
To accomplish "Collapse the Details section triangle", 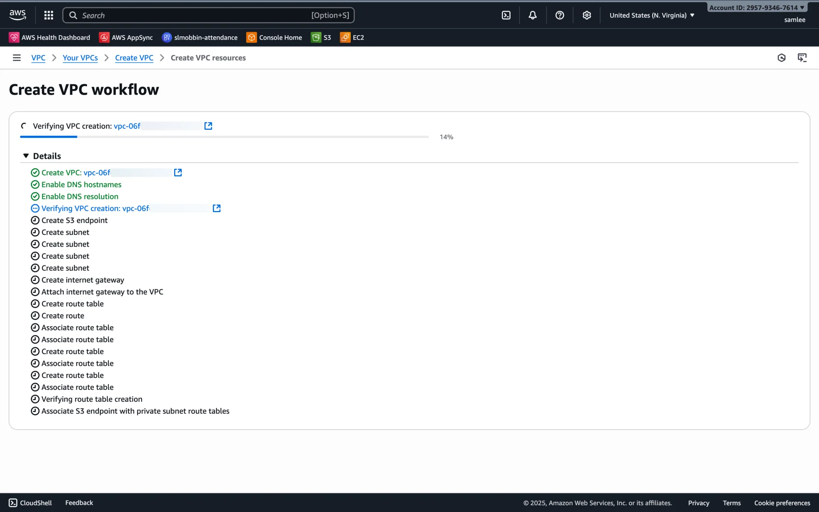I will (x=26, y=156).
